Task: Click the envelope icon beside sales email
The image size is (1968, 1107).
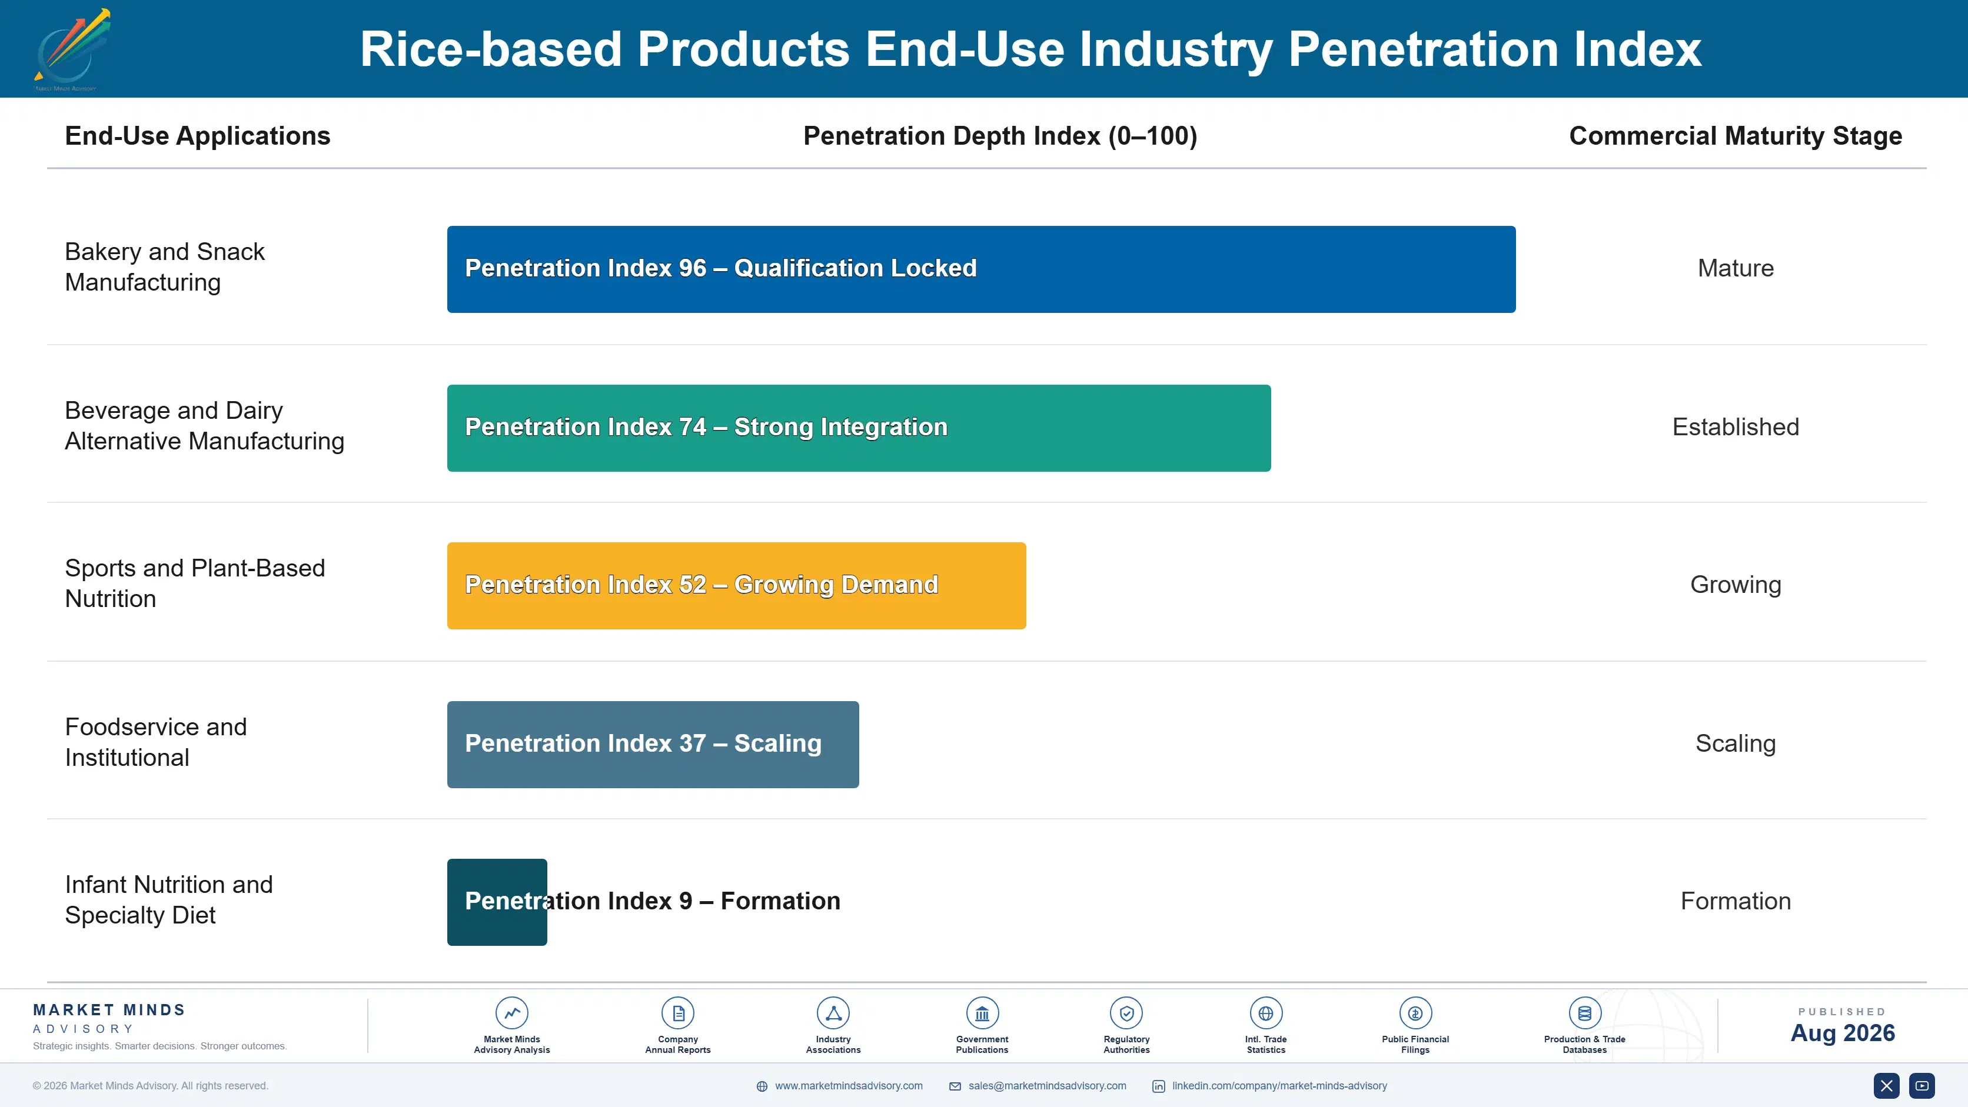Action: [955, 1086]
